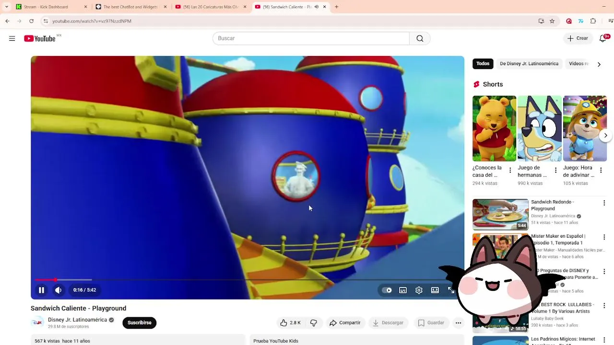
Task: Click the Shorts section heading
Action: 493,84
